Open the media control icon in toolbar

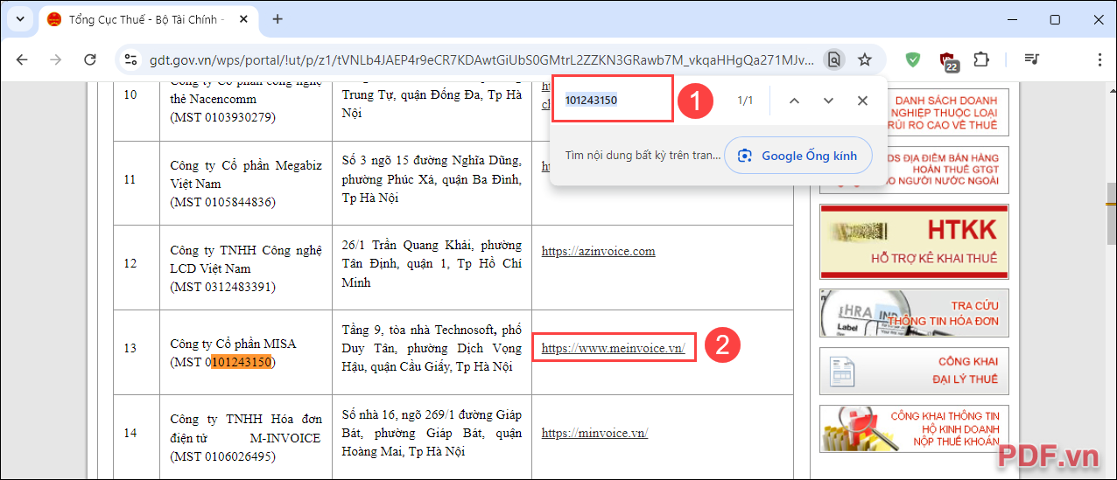1032,59
